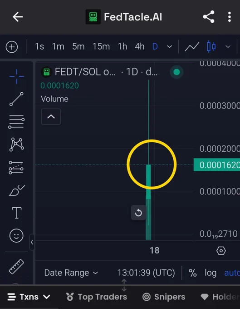Click the 13:01:39 (UTC) timezone button

click(146, 273)
